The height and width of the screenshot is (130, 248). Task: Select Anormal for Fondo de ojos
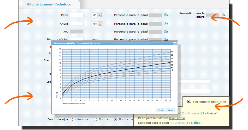tap(74, 120)
